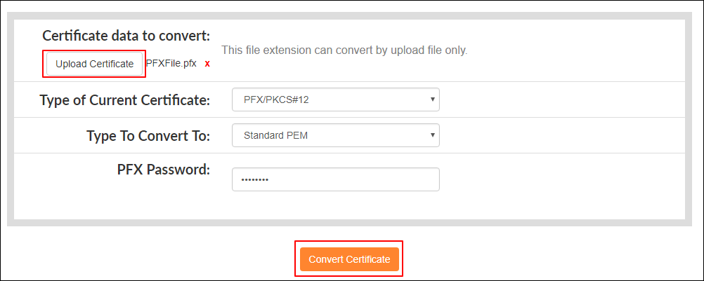Click the arrow on the PFX/PKCS#12 dropdown
Viewport: 704px width, 281px height.
433,100
